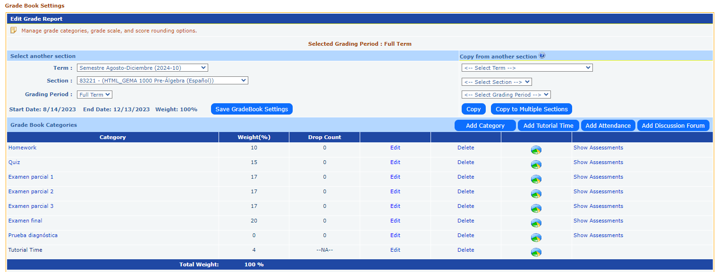The height and width of the screenshot is (272, 718).
Task: Click chart icon for Examen final
Action: 536,223
